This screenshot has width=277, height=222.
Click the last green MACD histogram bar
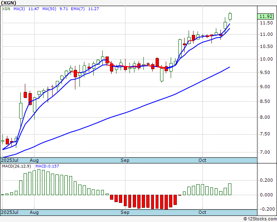[x=230, y=189]
